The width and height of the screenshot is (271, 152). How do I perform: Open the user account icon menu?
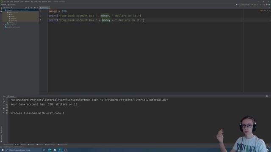click(237, 5)
